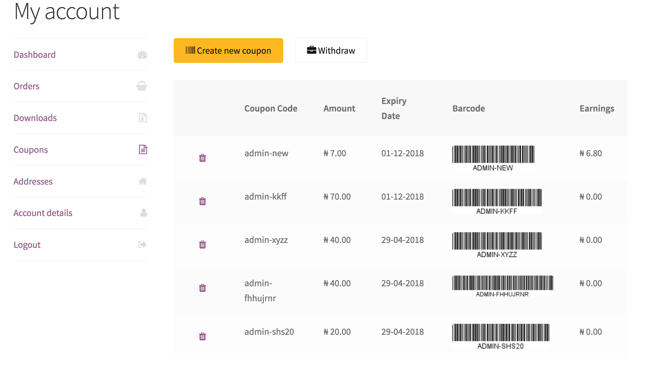Remove the admin-xyzz coupon via trash icon

coord(202,244)
